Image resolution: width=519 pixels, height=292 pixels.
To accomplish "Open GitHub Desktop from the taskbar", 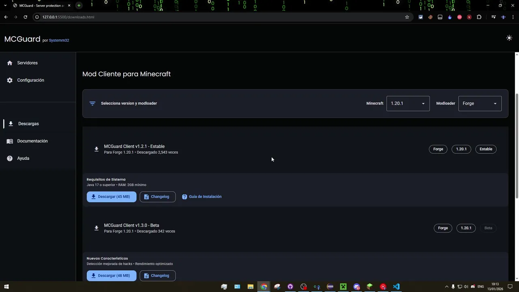I will pos(290,287).
